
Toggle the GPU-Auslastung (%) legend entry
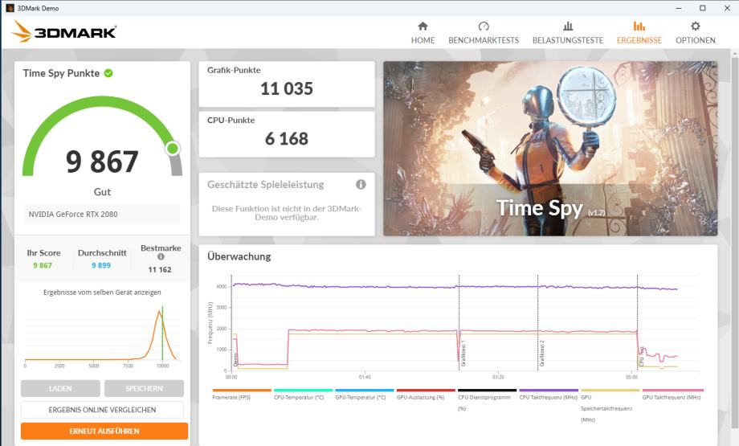(426, 395)
